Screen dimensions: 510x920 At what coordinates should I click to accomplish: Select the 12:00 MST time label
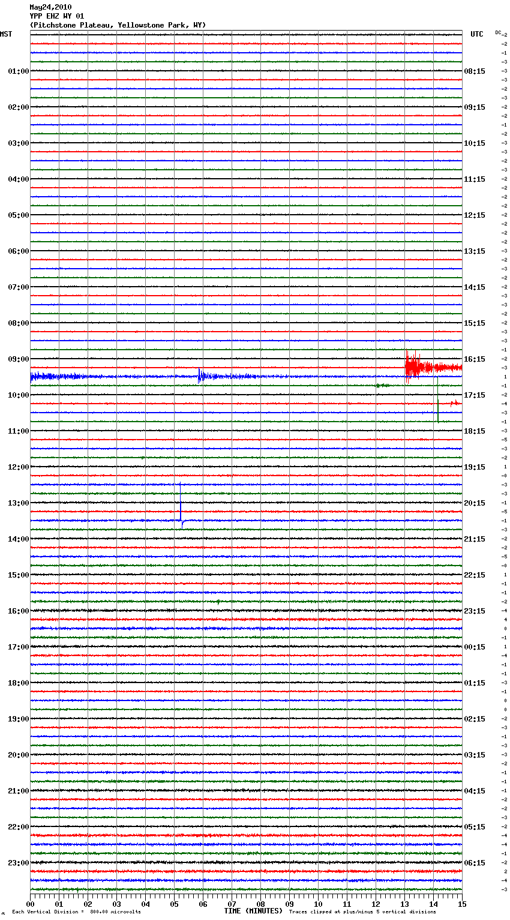(x=19, y=467)
